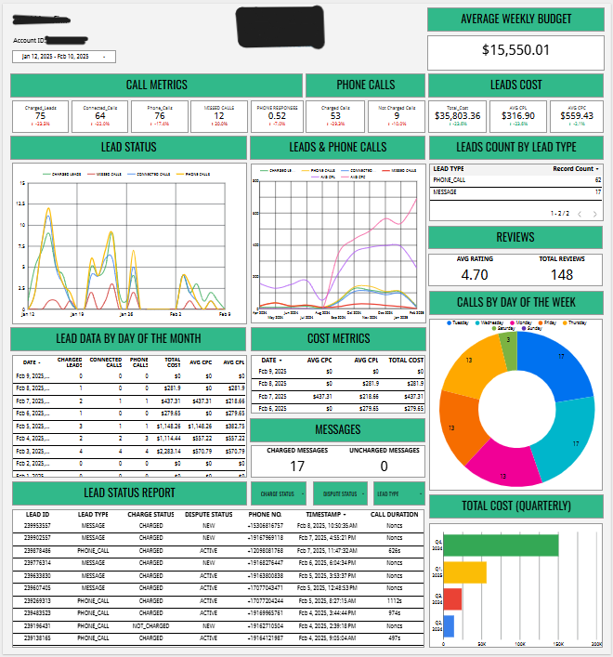Go to next page of lead type table

[x=594, y=214]
